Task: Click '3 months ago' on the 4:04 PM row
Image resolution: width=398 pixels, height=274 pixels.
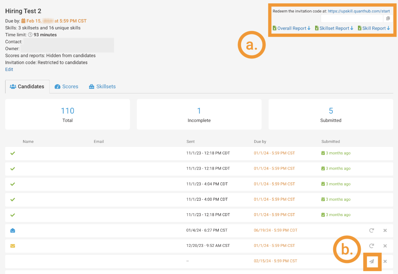Action: (x=338, y=184)
